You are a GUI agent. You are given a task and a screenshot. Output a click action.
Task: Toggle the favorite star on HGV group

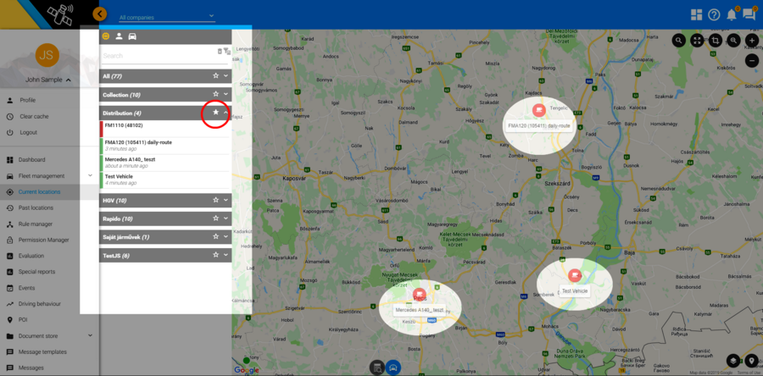coord(216,200)
